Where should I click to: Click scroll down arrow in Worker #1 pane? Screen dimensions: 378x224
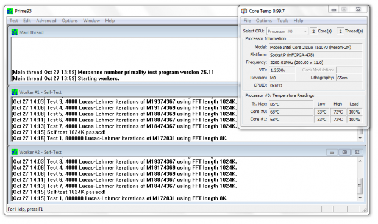click(x=360, y=138)
